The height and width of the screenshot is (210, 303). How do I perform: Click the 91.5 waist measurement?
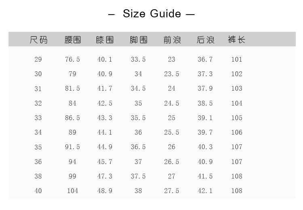(x=73, y=147)
